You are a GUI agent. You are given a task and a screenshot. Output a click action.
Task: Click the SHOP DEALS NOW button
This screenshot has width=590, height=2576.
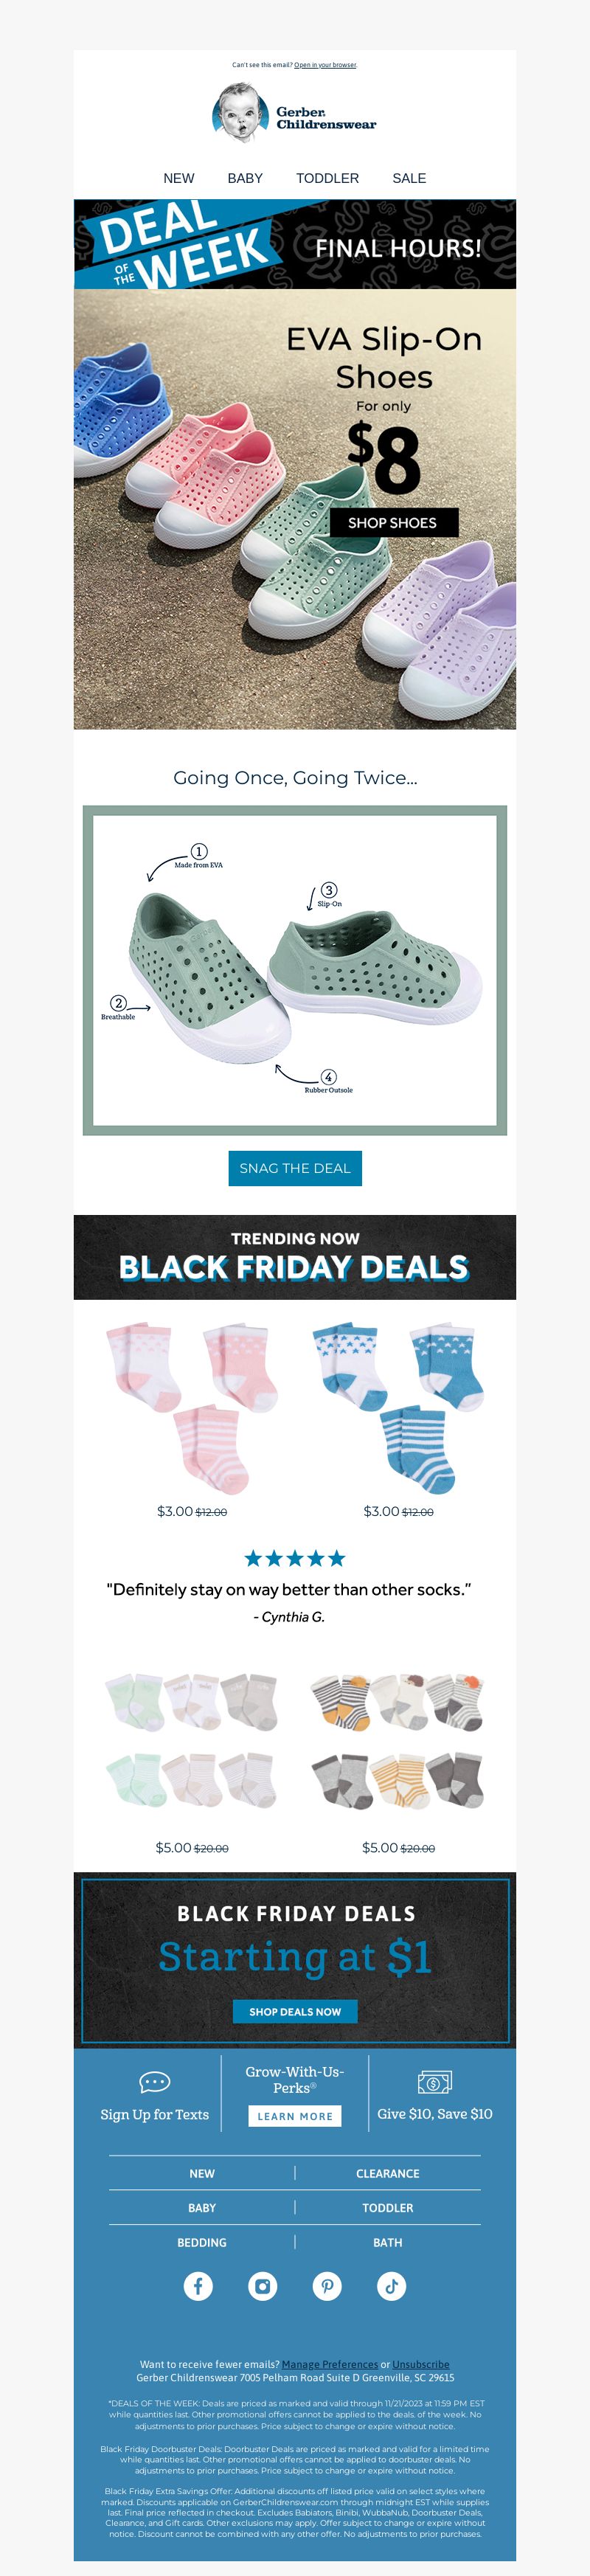click(295, 2011)
